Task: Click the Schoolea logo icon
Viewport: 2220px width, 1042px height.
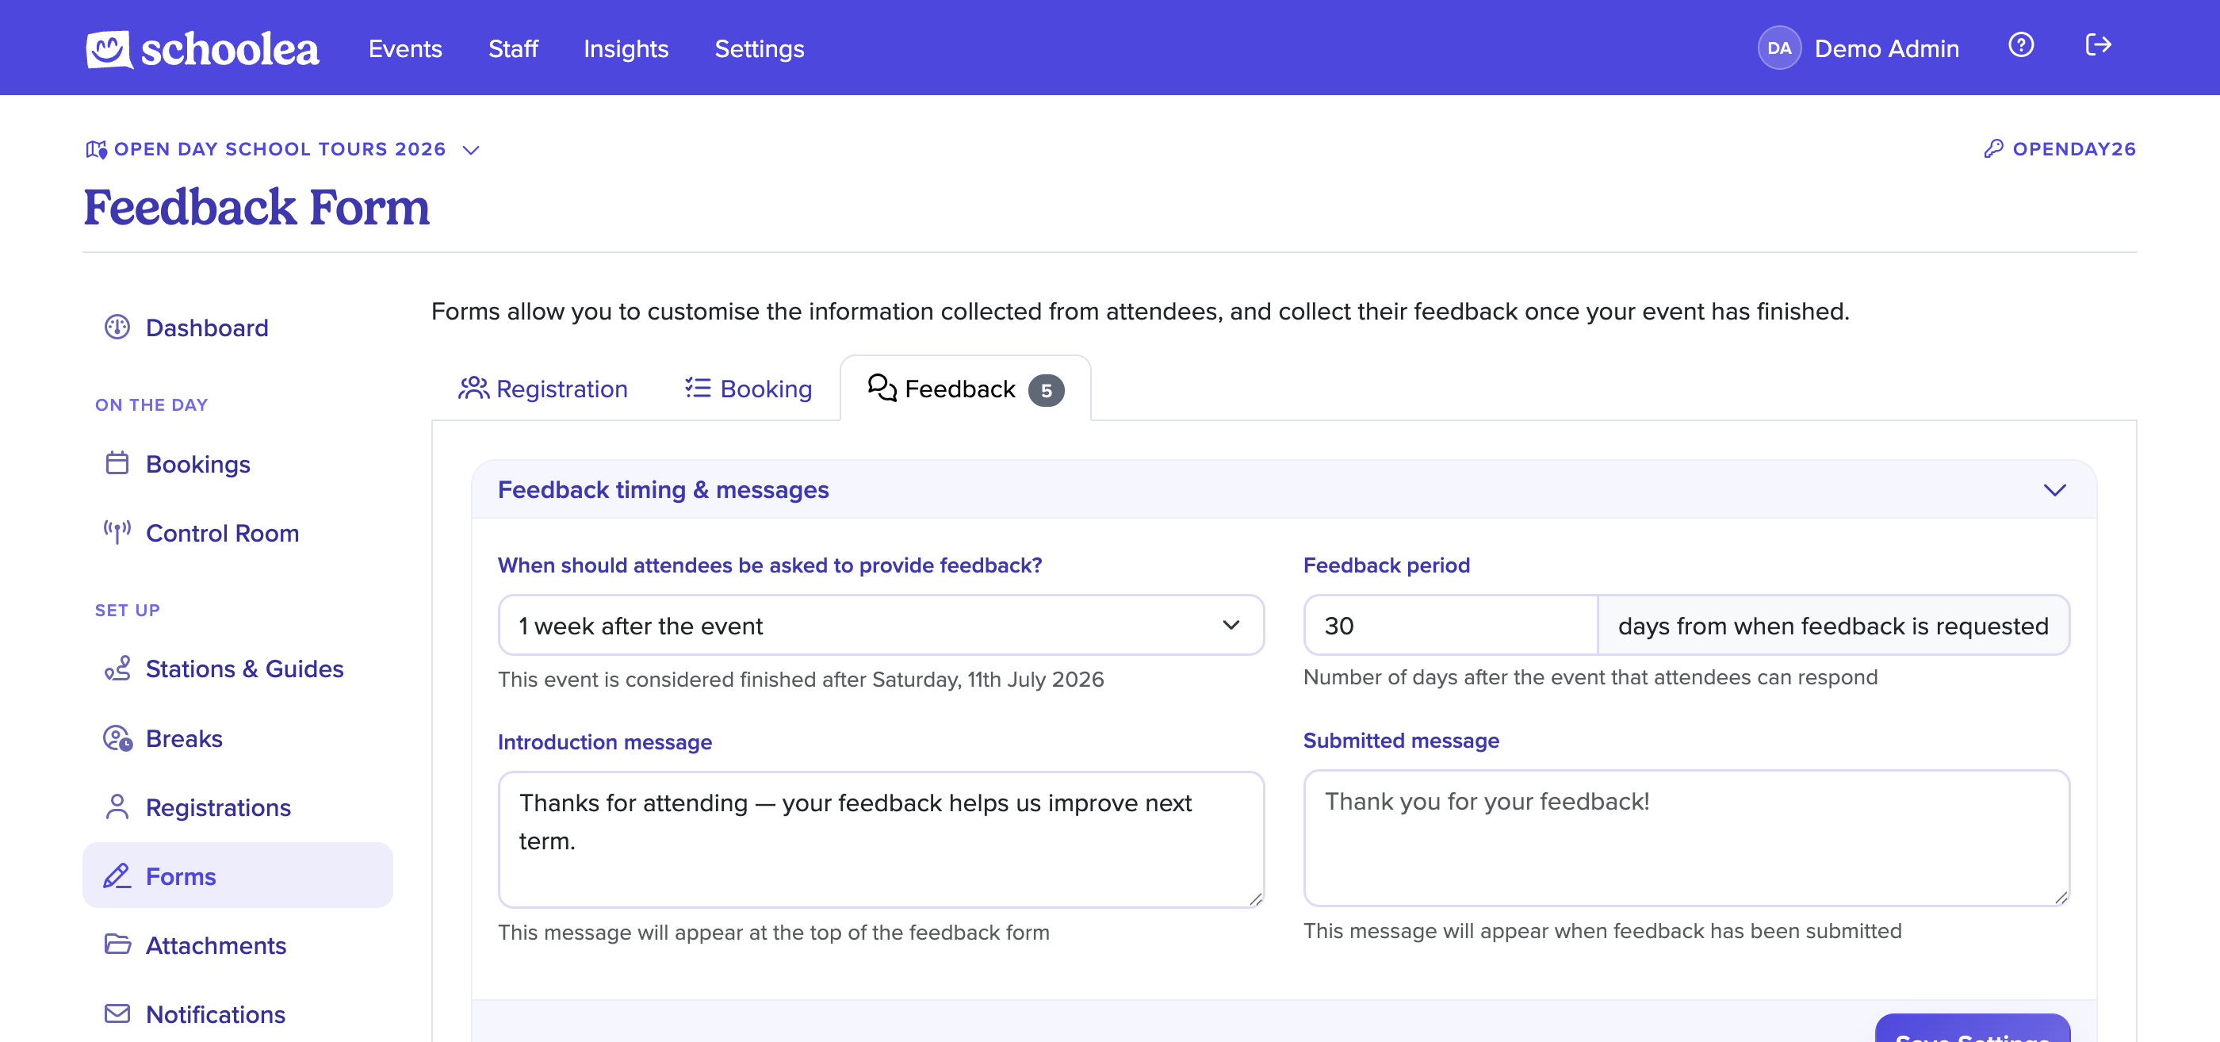Action: pos(109,49)
